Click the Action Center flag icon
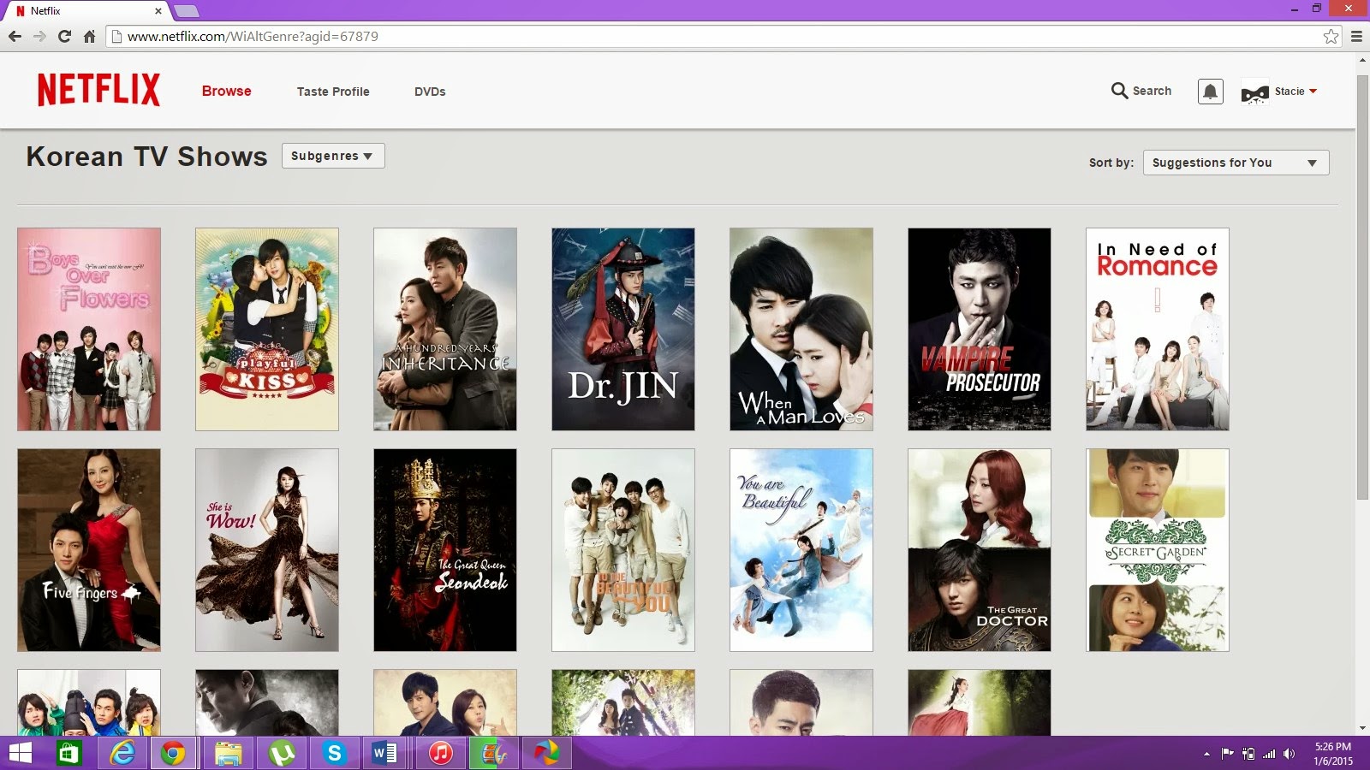Screen dimensions: 1370x770 click(x=1228, y=754)
